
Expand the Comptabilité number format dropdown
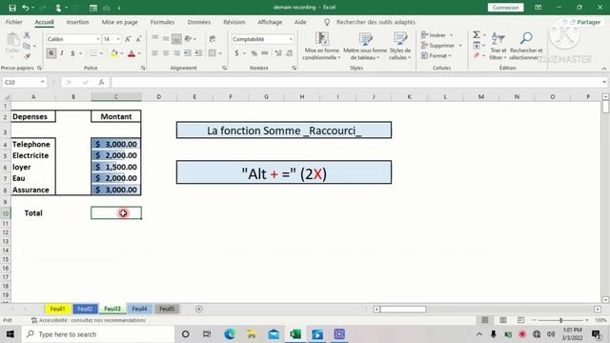291,39
